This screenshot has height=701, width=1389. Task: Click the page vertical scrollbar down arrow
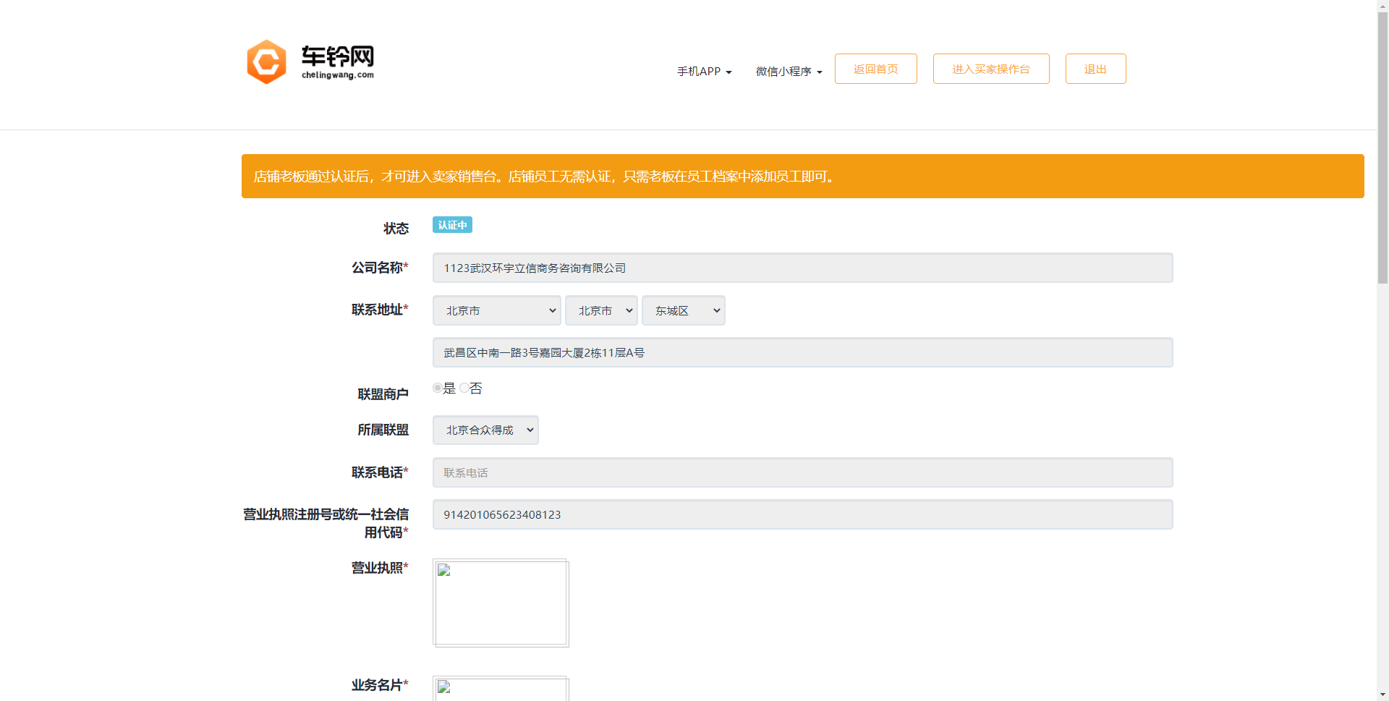[x=1382, y=694]
